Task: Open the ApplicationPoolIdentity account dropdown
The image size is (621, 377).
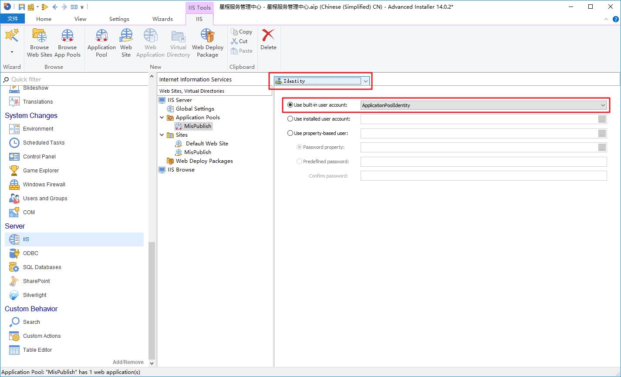Action: 484,105
